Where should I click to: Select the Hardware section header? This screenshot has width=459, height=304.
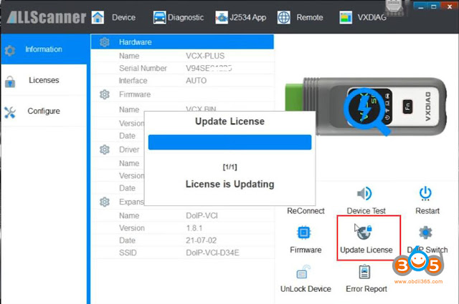pos(182,42)
